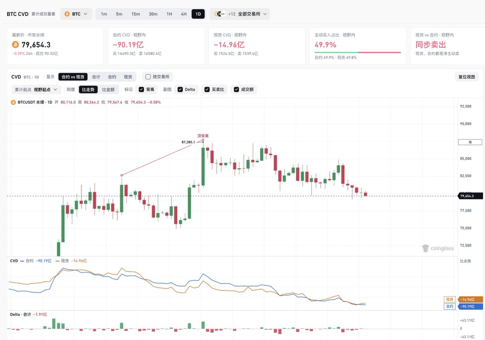Click the 79,654.3 current price axis tag
Viewport: 485px width, 340px height.
point(470,196)
